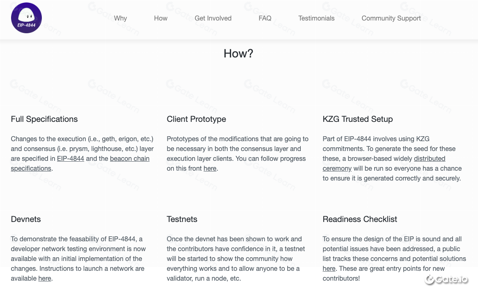Click the Gate.io watermark logo

[x=446, y=279]
